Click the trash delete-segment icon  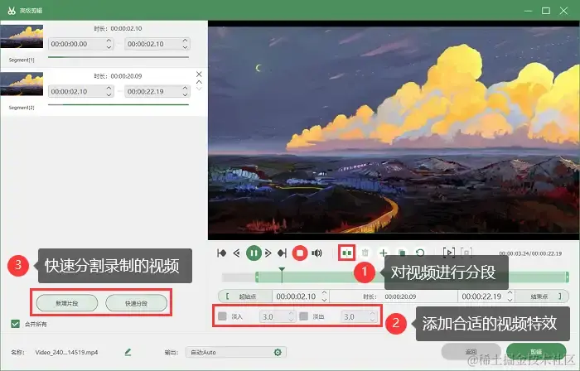coord(365,253)
